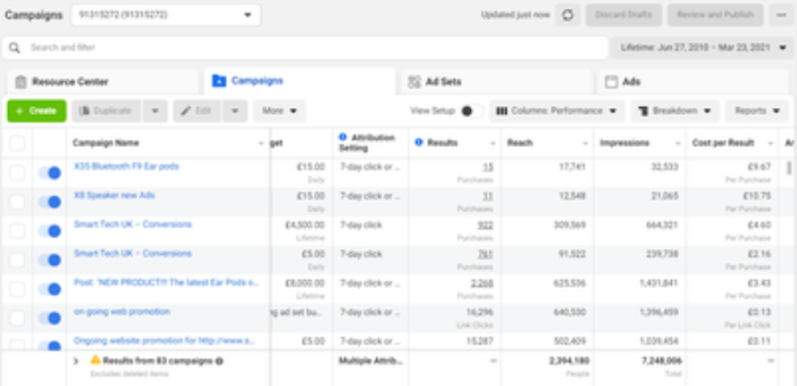Click the Results column info icon
The height and width of the screenshot is (386, 797).
point(420,143)
